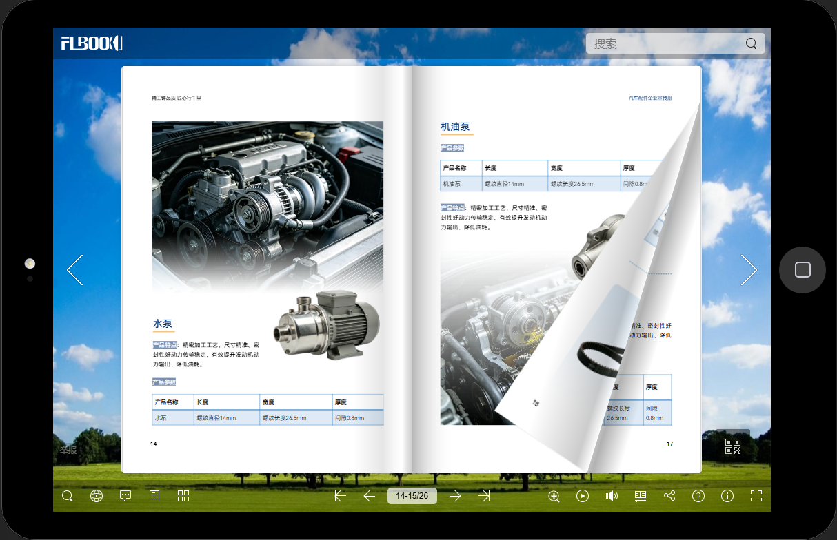
Task: Click the 举报 report link
Action: click(x=68, y=450)
